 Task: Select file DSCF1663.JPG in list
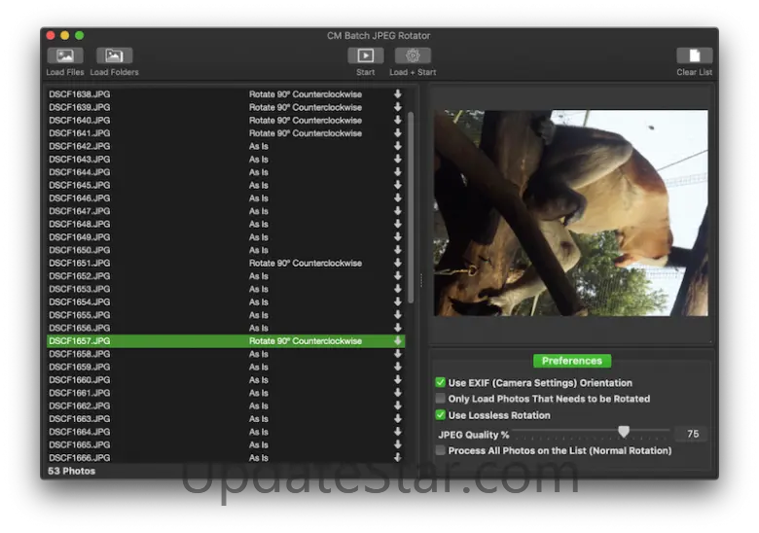pos(226,419)
